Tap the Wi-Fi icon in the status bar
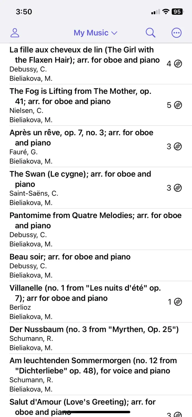 pos(165,11)
